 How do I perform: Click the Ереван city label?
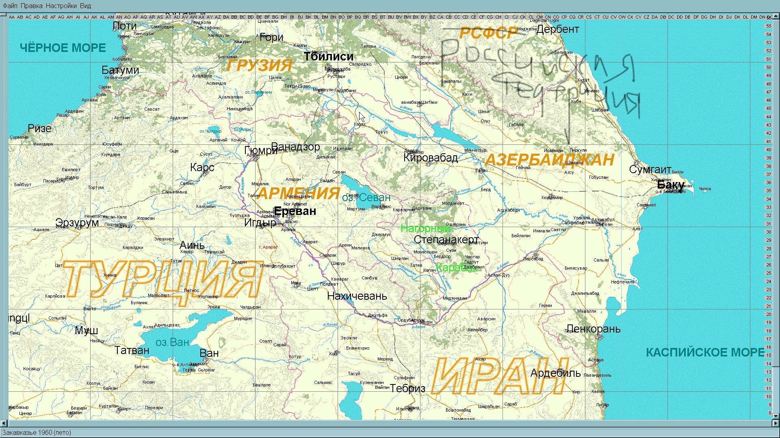coord(295,211)
